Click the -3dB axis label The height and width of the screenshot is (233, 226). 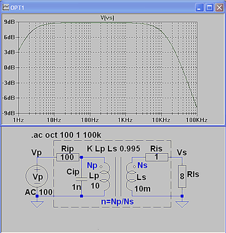pos(9,83)
